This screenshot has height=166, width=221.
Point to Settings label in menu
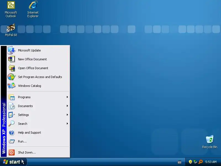click(23, 115)
